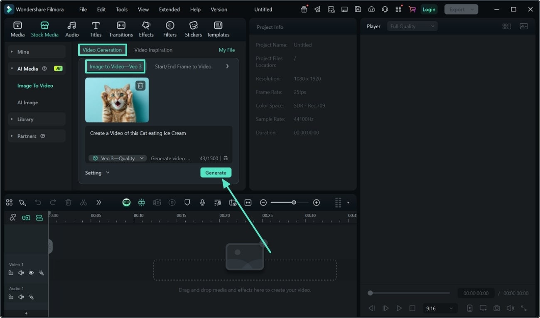Viewport: 540px width, 318px height.
Task: Open the Veo 3—Quality model dropdown
Action: click(118, 158)
